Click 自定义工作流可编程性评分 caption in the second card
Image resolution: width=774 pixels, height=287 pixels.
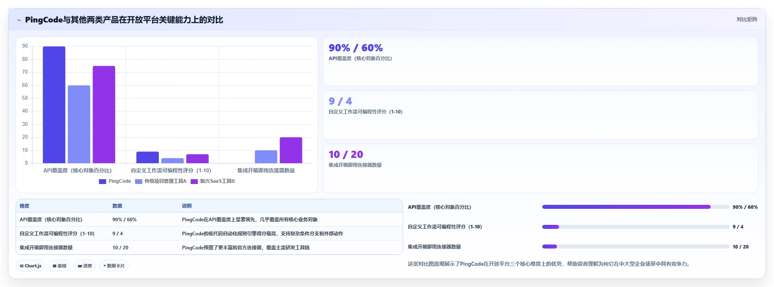365,112
